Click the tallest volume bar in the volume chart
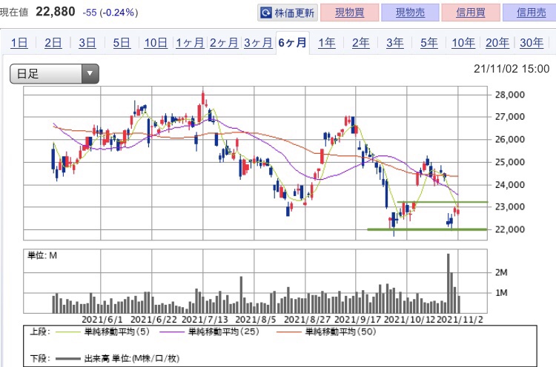Viewport: 556px width, 367px height. [x=449, y=283]
